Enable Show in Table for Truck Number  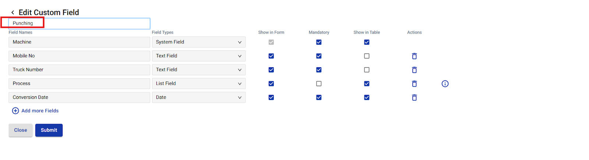pyautogui.click(x=367, y=70)
